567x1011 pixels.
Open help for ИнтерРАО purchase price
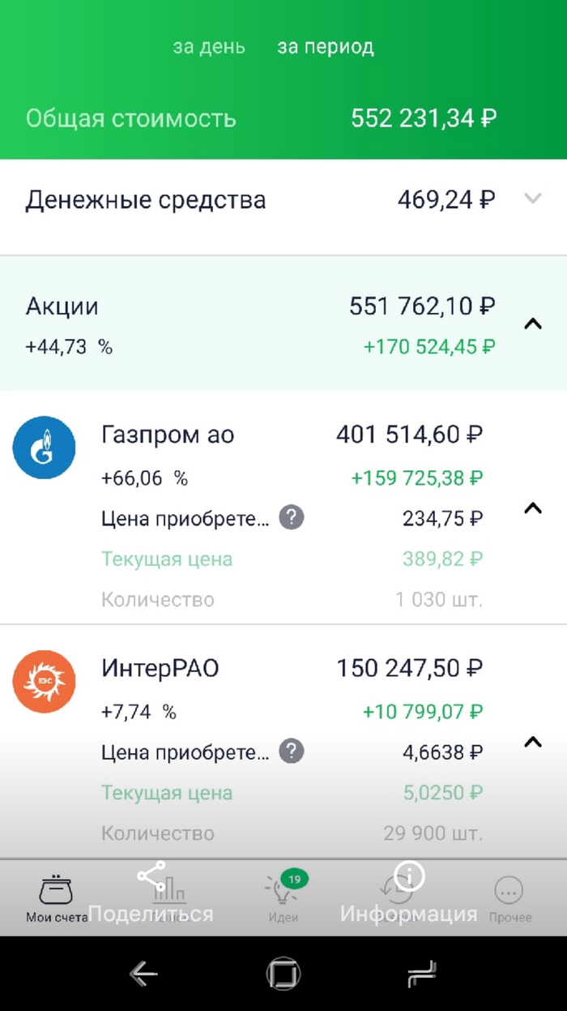pyautogui.click(x=292, y=752)
